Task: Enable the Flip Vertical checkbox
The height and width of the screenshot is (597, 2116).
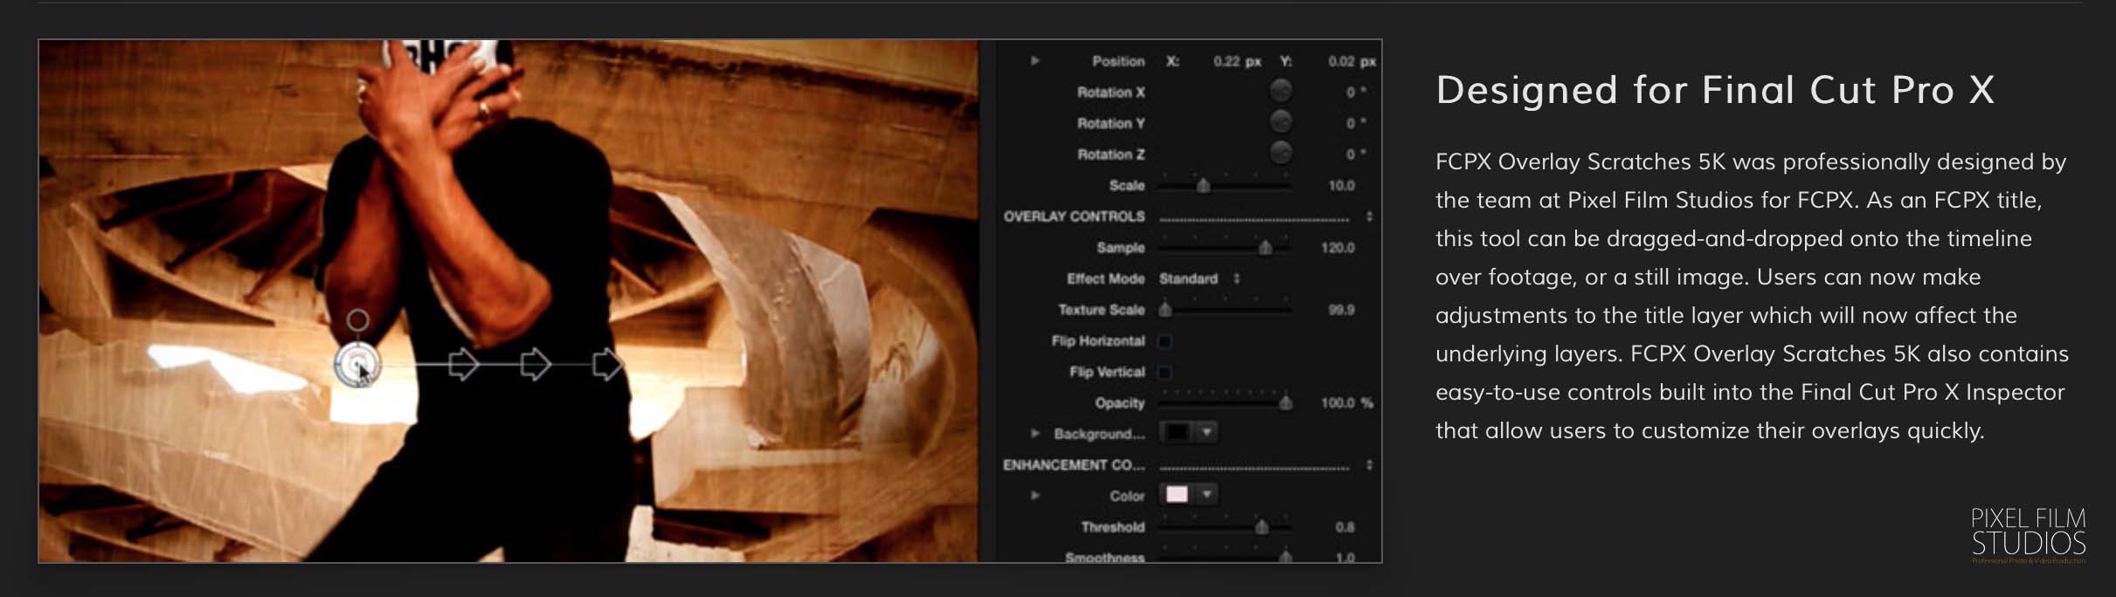Action: pyautogui.click(x=1165, y=373)
